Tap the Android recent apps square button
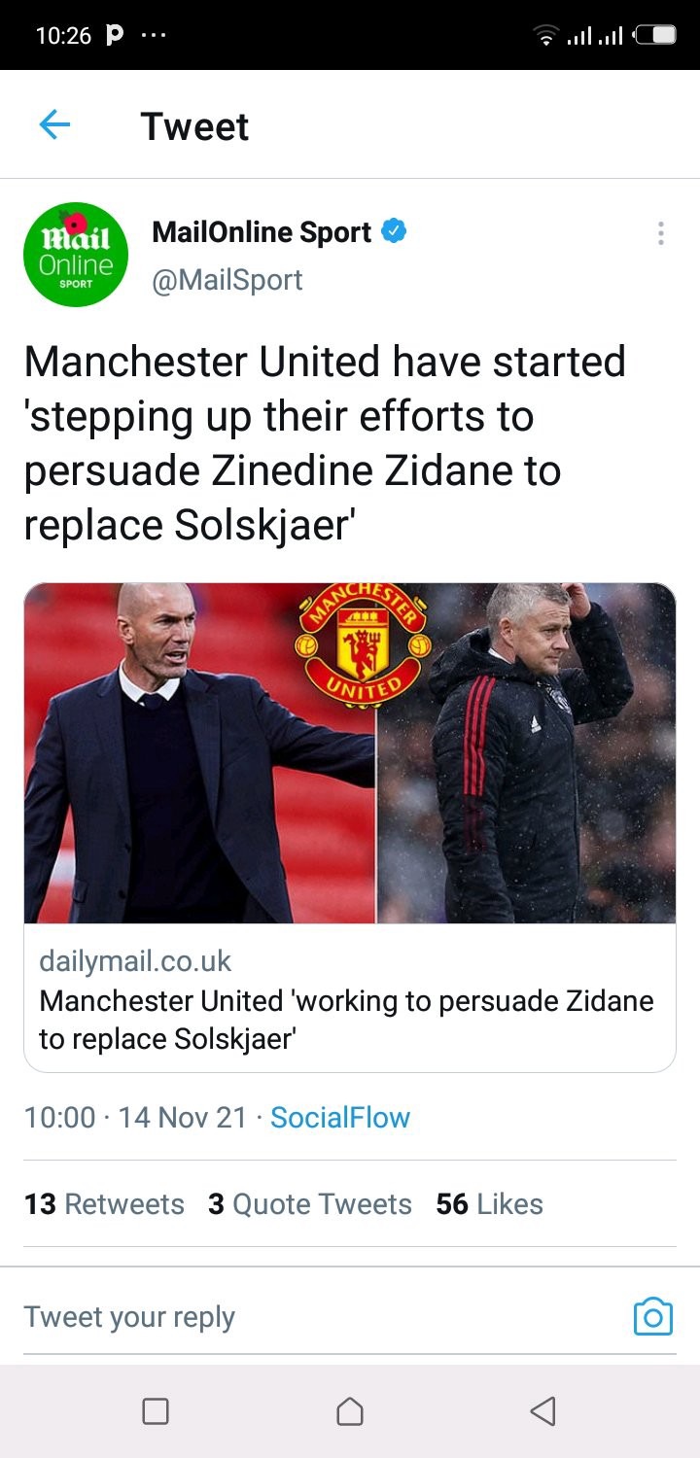 coord(156,1410)
